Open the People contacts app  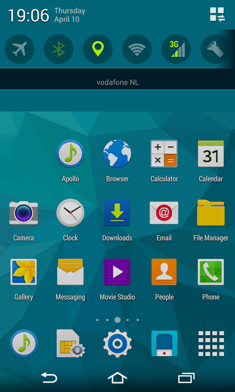(x=164, y=272)
